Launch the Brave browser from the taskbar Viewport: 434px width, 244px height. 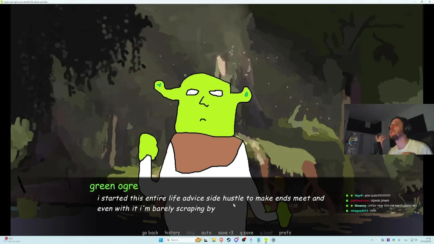[221, 240]
